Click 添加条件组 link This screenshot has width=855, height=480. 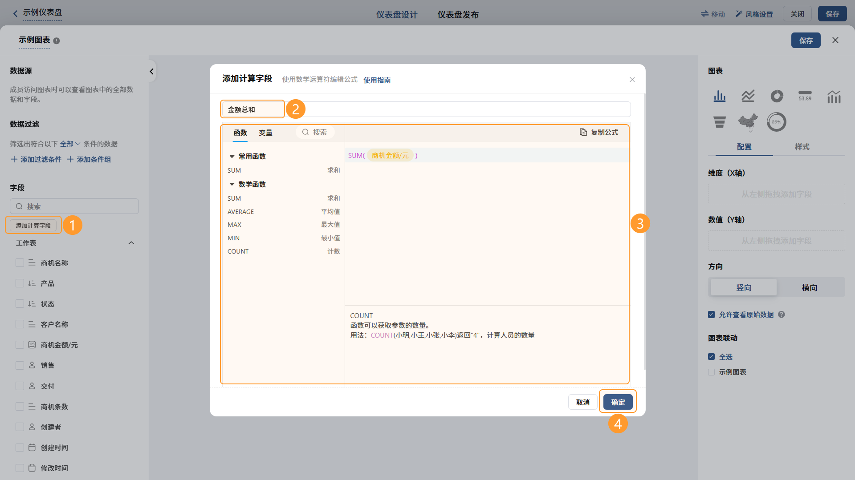[89, 159]
